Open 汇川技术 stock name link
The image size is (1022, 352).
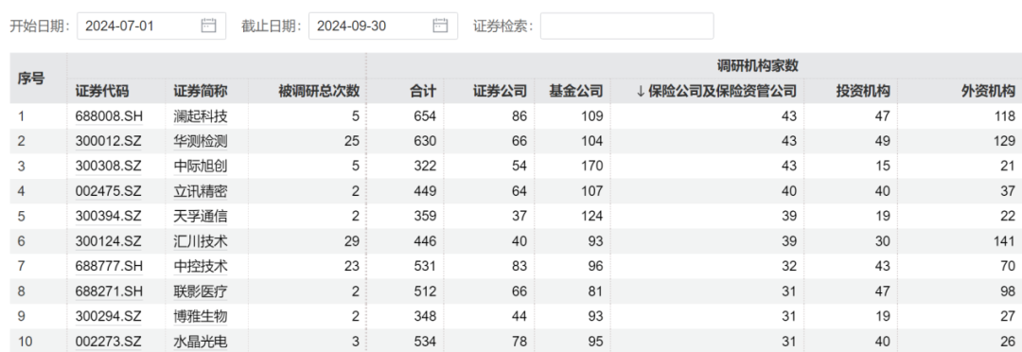[200, 242]
